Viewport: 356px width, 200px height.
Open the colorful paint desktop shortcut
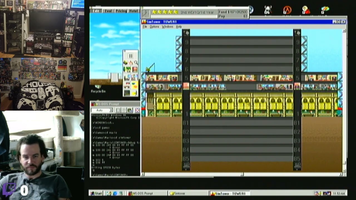[325, 10]
